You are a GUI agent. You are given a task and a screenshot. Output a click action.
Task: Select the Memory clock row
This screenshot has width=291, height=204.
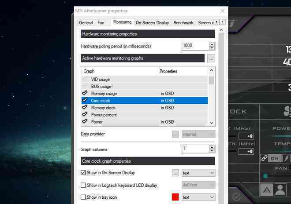tap(145, 108)
